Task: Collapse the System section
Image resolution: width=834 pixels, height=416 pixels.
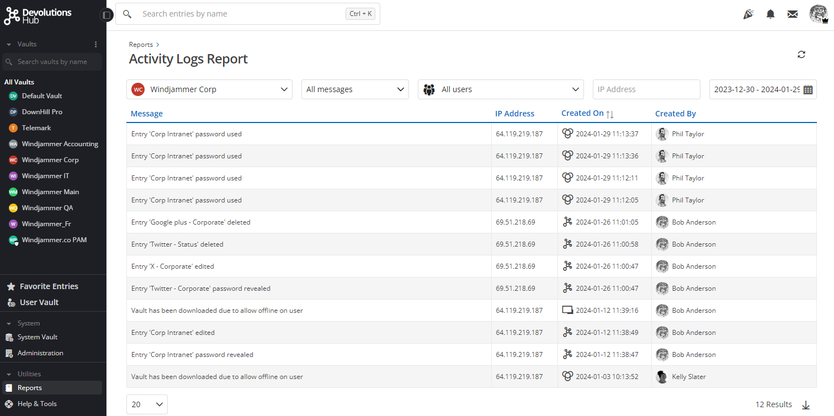Action: pyautogui.click(x=9, y=323)
